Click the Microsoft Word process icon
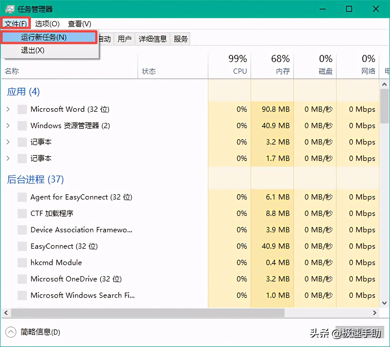This screenshot has width=390, height=347. click(22, 109)
